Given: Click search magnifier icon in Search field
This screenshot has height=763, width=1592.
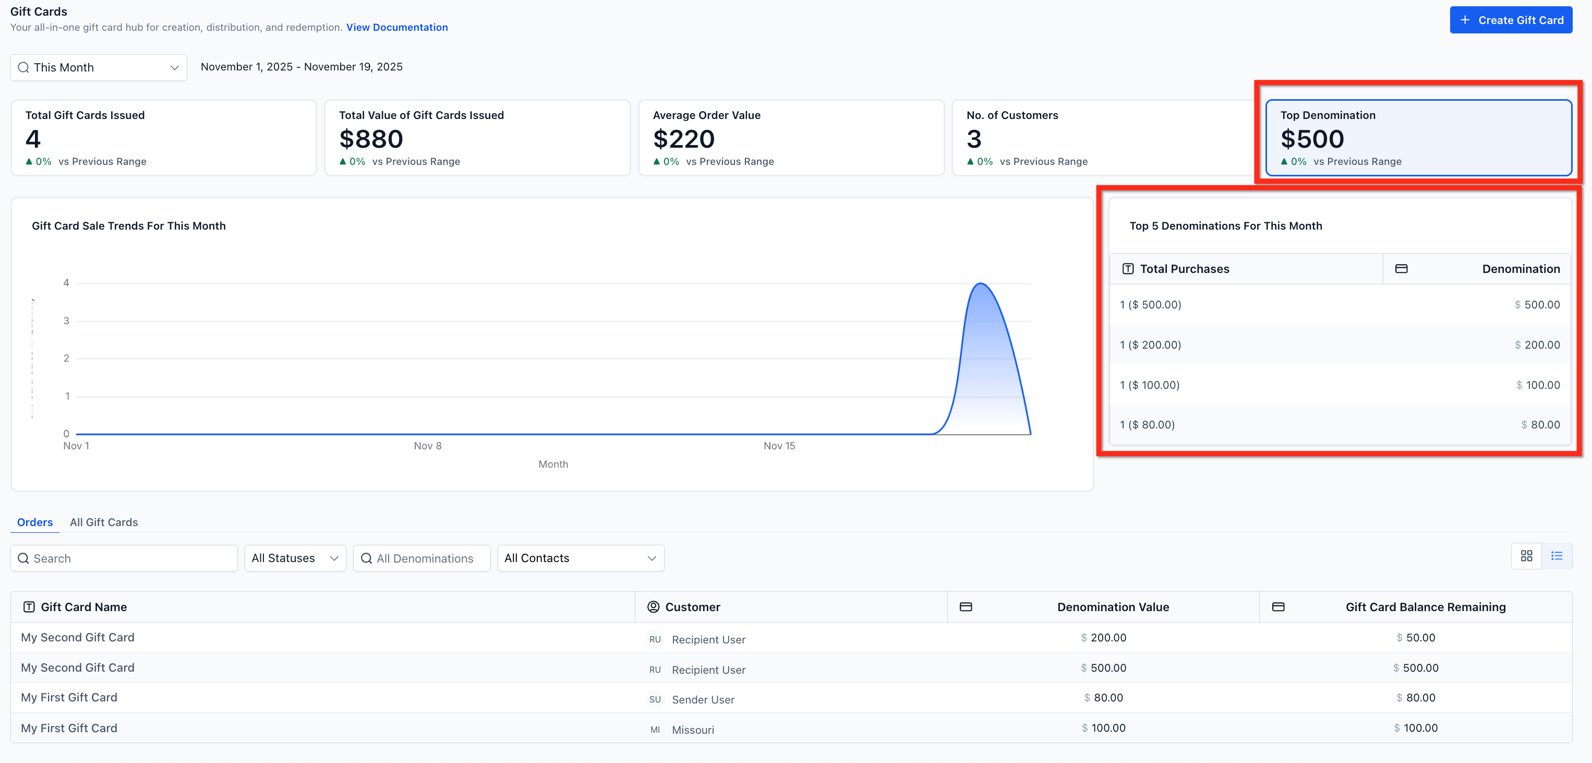Looking at the screenshot, I should 23,558.
